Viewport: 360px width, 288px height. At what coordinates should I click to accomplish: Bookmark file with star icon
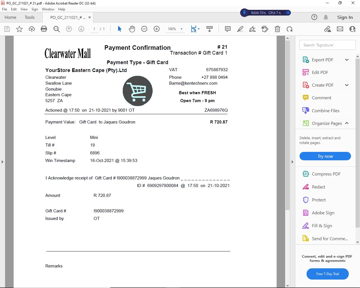[19, 29]
